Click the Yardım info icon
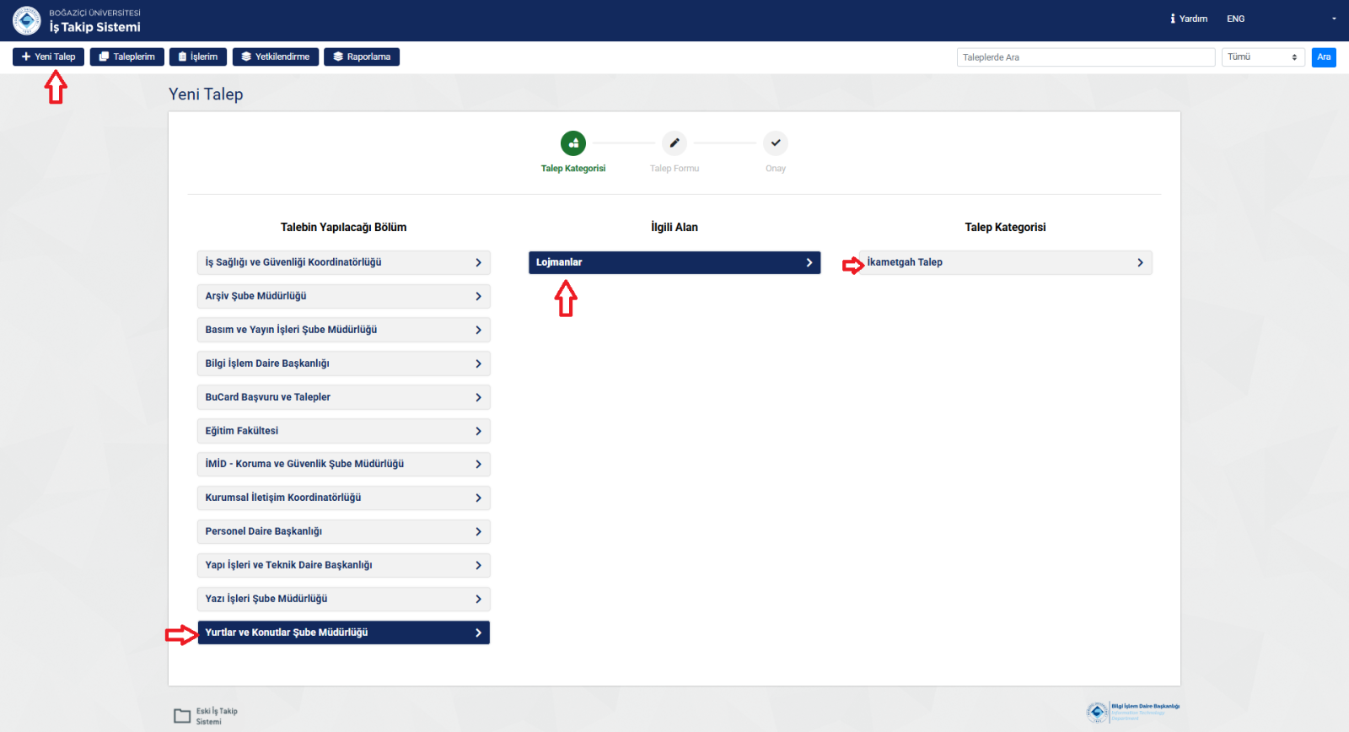Viewport: 1349px width, 732px height. (x=1173, y=19)
